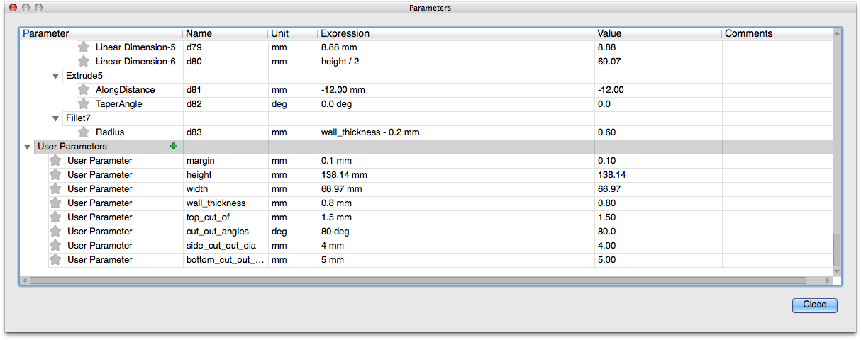Click the star for Linear Dimension-6
This screenshot has width=861, height=340.
click(x=84, y=62)
